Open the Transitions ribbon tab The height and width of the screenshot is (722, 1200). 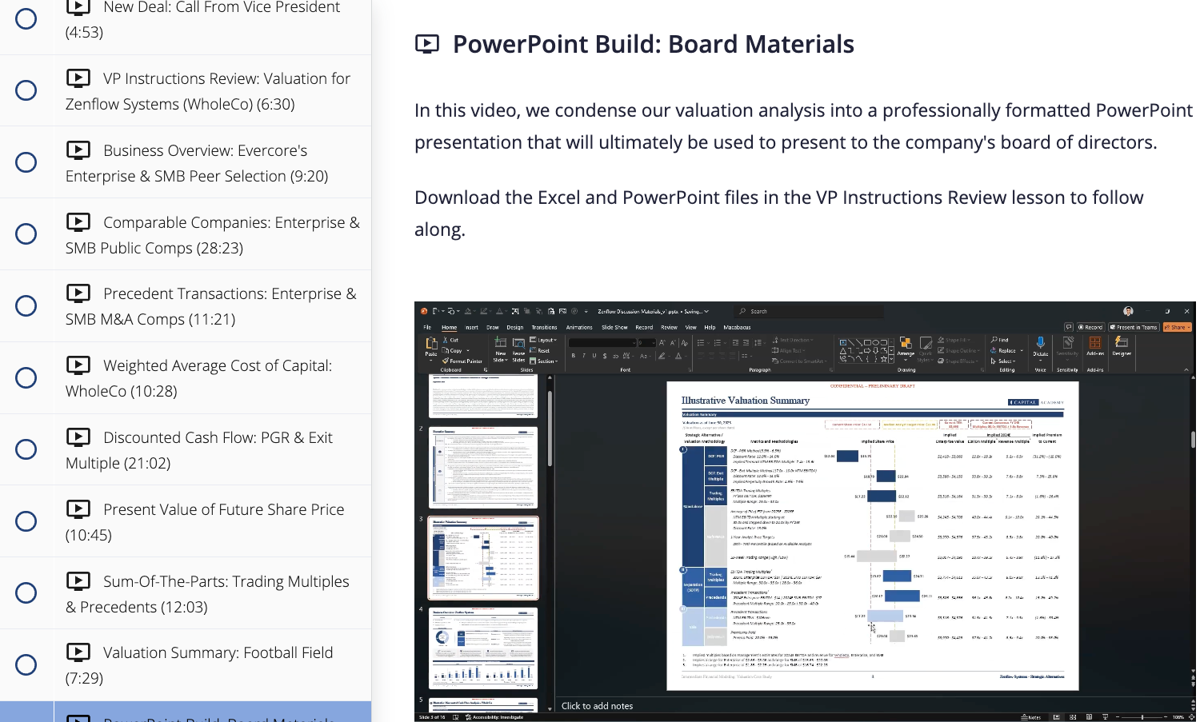(x=544, y=327)
